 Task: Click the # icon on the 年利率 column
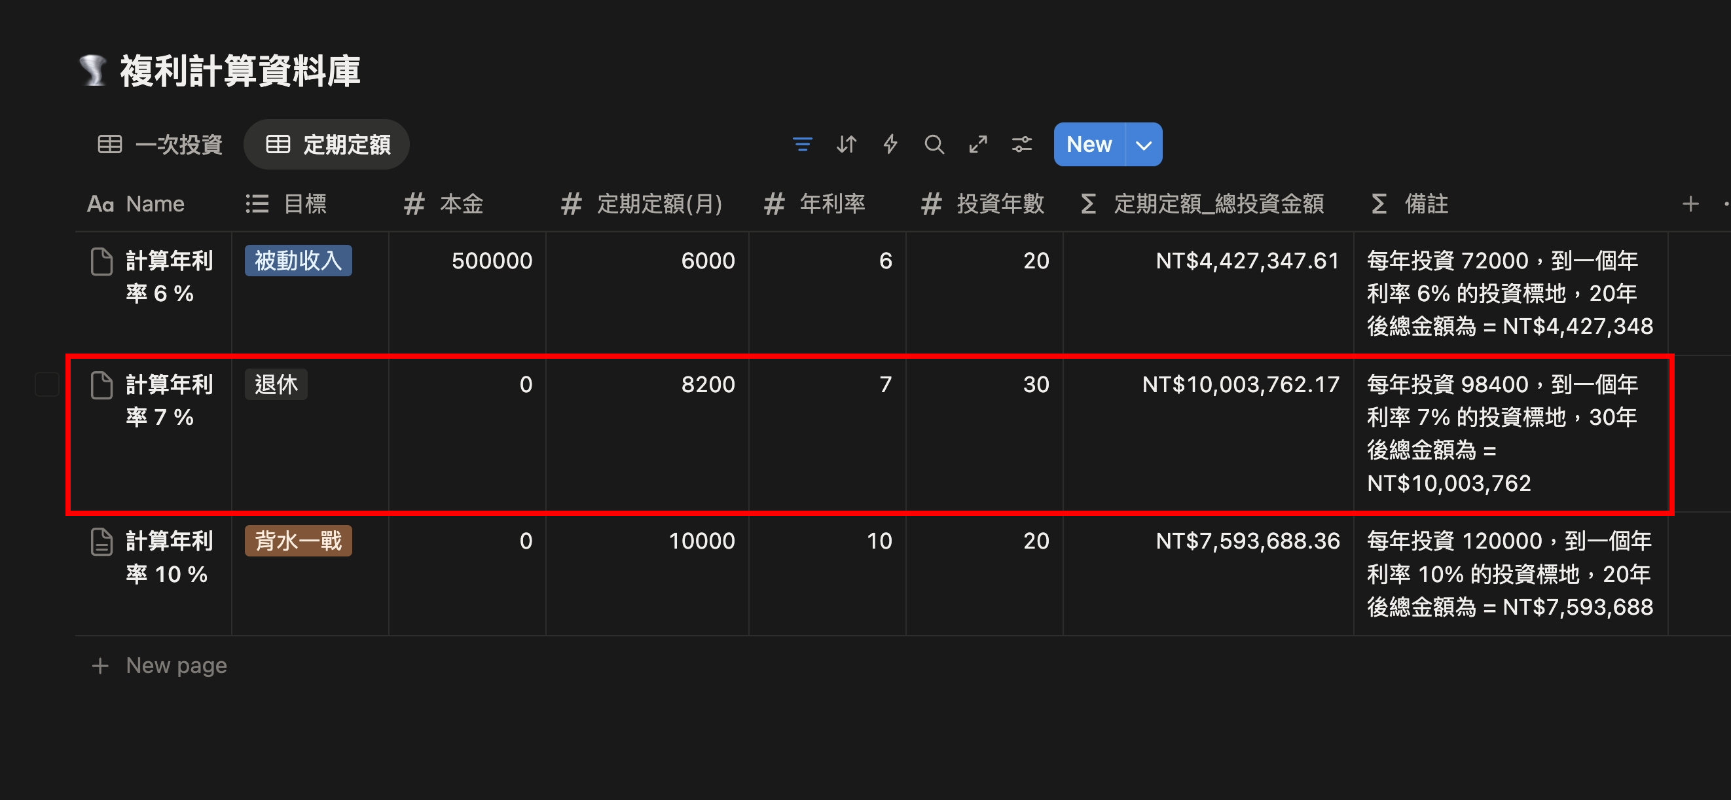(x=773, y=204)
